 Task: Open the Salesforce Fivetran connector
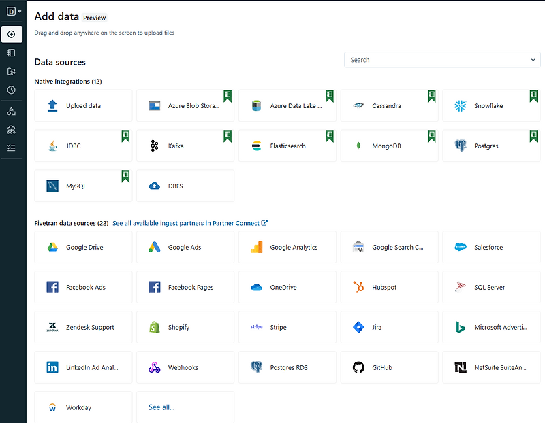pos(490,247)
